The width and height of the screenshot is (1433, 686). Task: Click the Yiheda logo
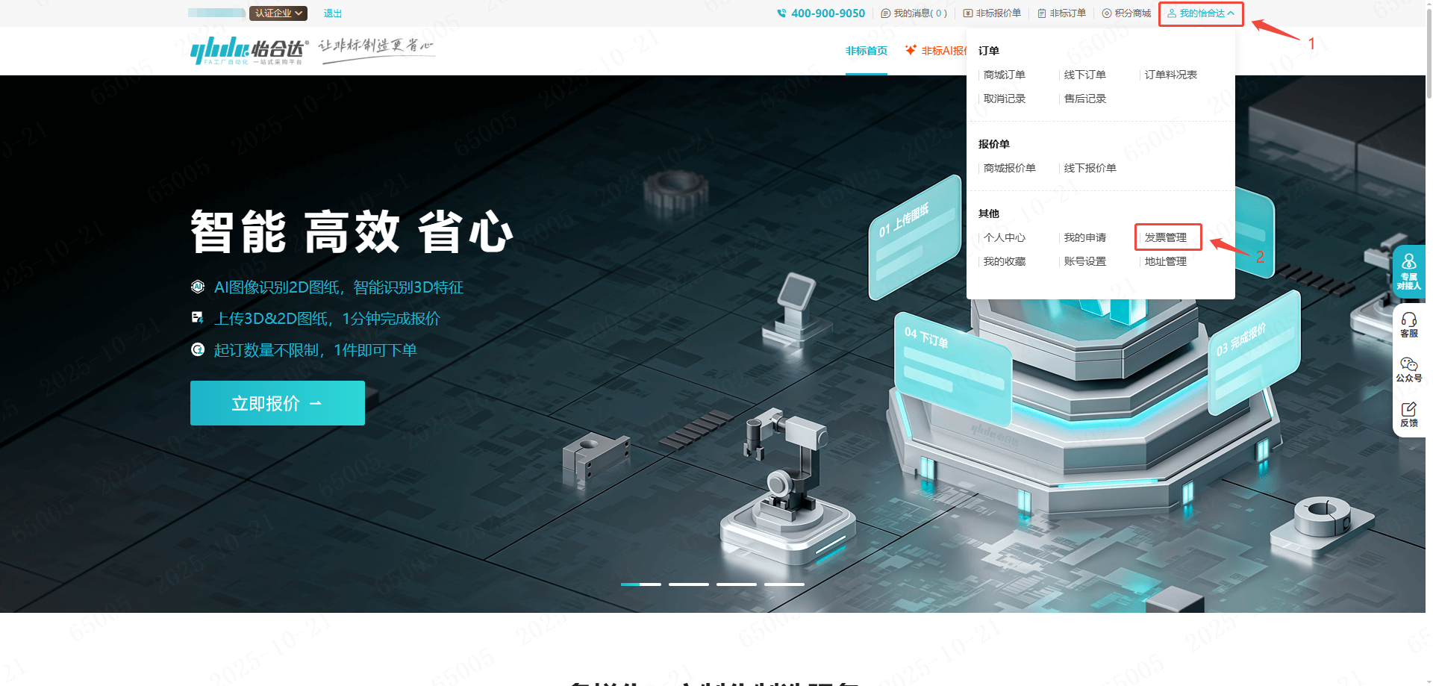[x=248, y=50]
